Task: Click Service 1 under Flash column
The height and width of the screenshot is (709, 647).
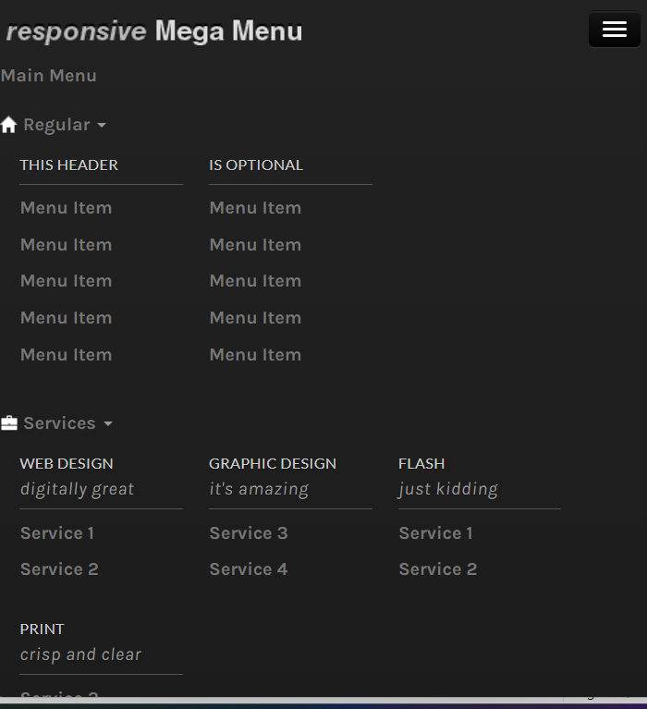Action: coord(435,533)
